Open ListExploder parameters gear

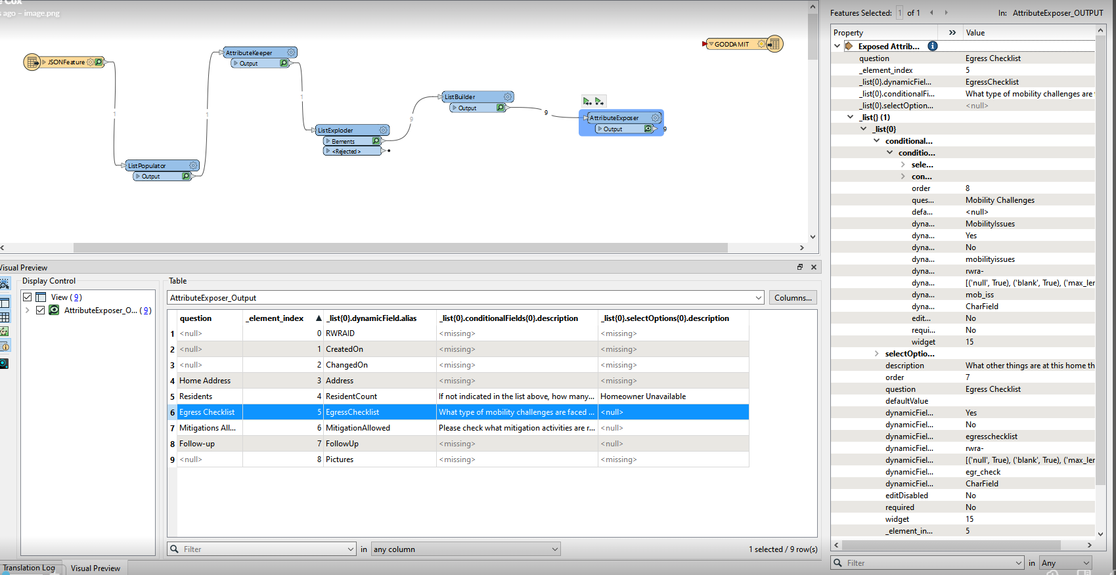pos(384,130)
